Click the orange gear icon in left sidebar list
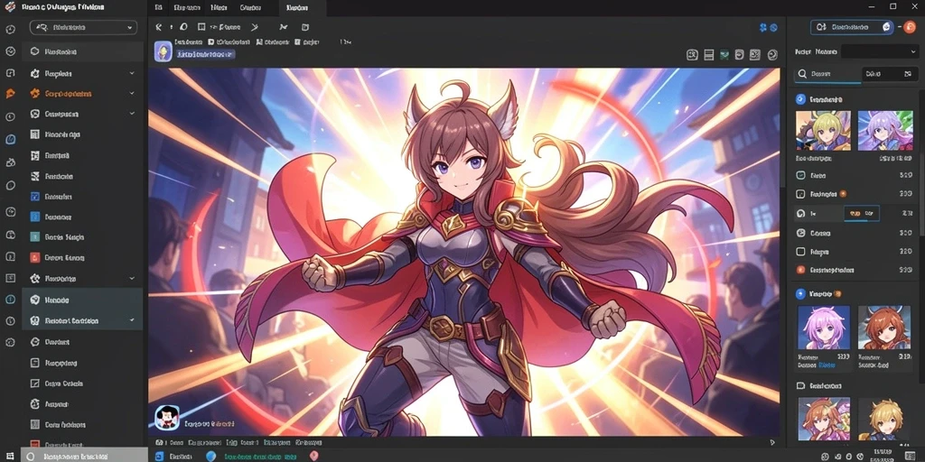The width and height of the screenshot is (925, 462). tap(34, 93)
